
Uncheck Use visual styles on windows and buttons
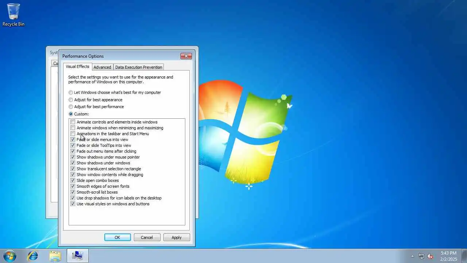tap(73, 204)
